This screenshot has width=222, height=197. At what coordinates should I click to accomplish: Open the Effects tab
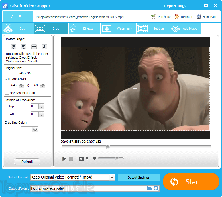85,28
